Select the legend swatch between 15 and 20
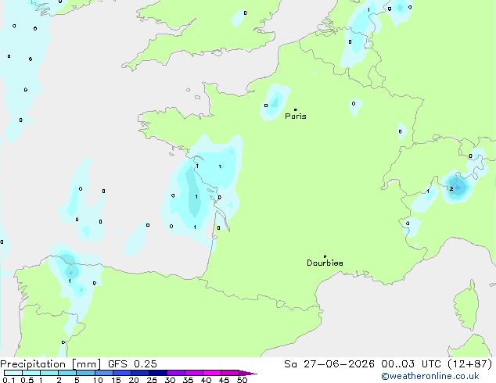The image size is (496, 383). coord(122,373)
